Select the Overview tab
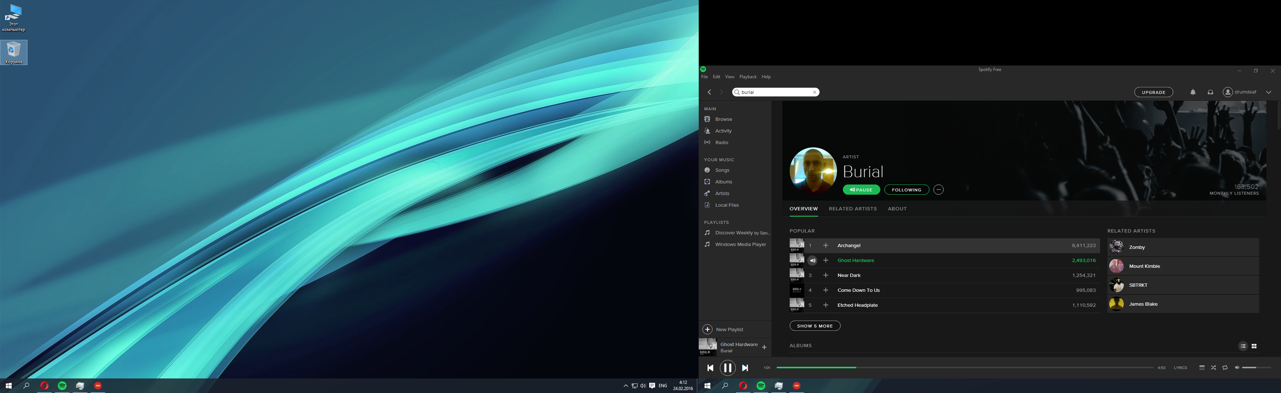The image size is (1281, 393). pos(804,209)
